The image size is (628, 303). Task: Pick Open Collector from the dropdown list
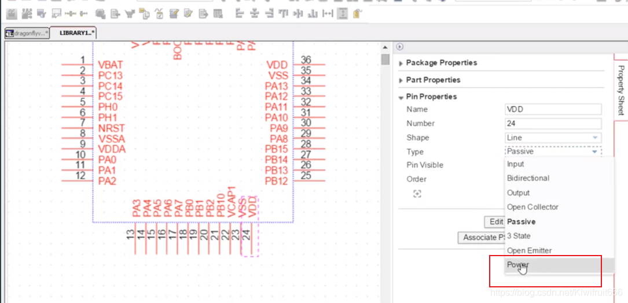(532, 207)
